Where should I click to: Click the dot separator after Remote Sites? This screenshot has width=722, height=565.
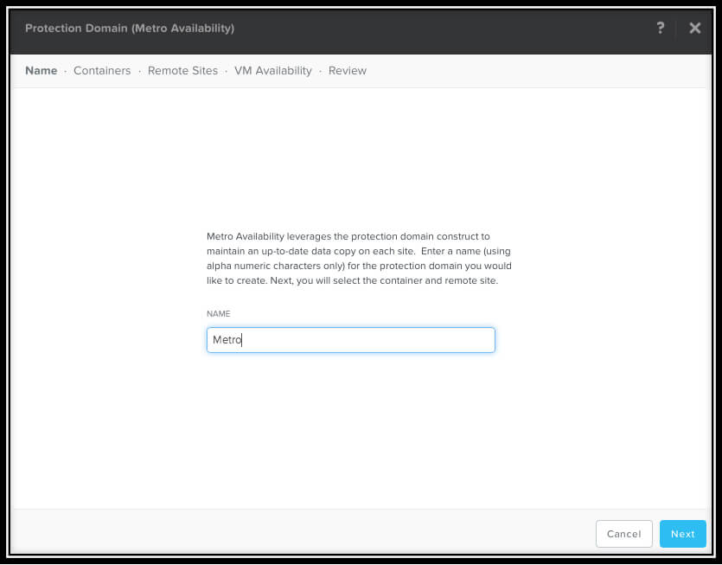pyautogui.click(x=227, y=71)
